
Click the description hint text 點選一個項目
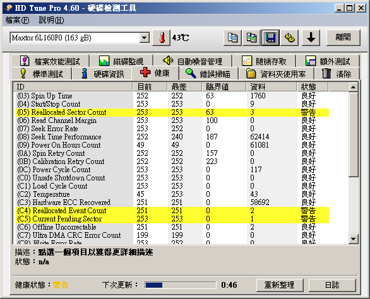click(95, 252)
